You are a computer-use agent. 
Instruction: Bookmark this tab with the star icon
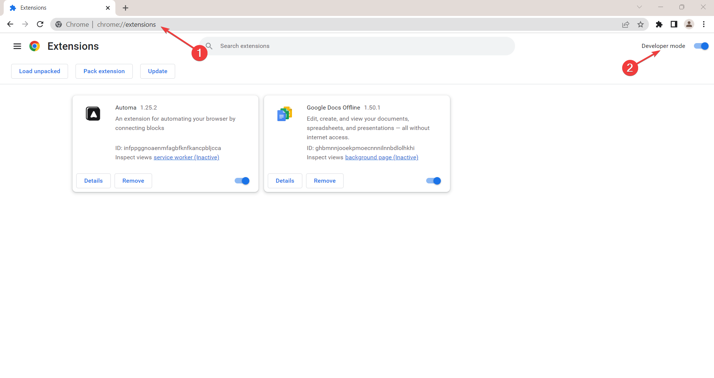click(640, 25)
